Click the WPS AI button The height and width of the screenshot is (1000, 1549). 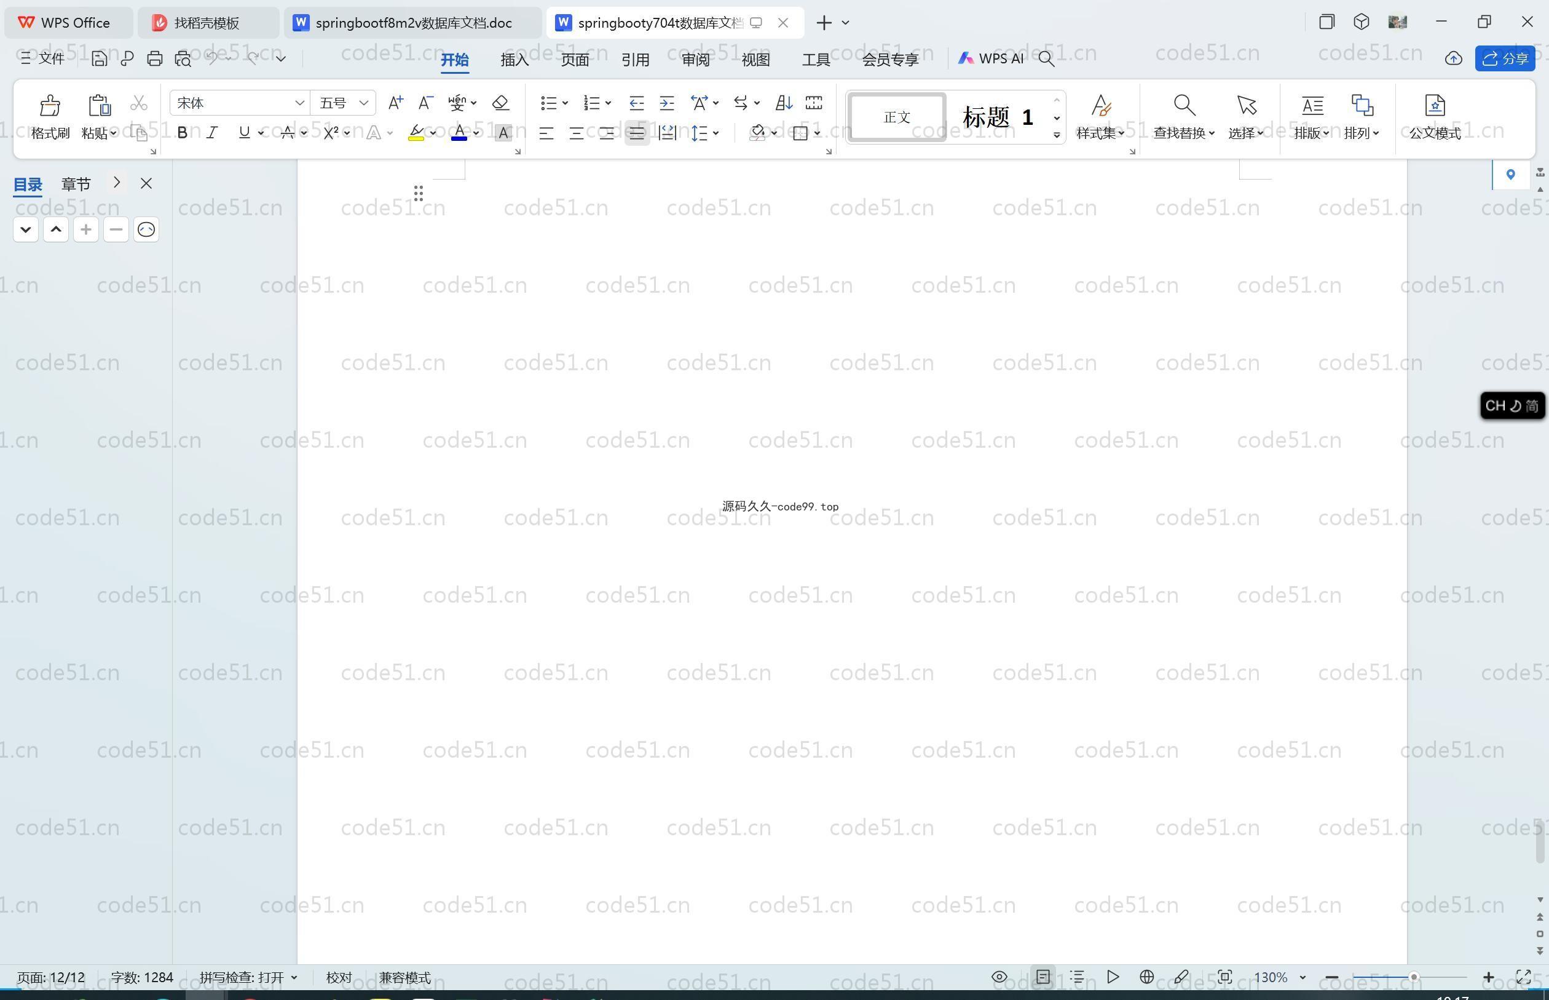coord(991,58)
